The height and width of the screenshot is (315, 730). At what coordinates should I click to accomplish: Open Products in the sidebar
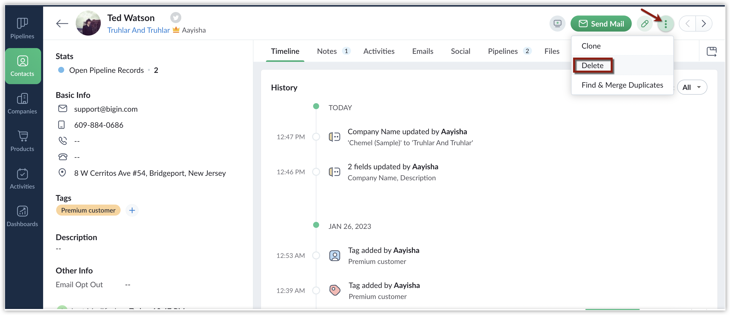coord(22,141)
